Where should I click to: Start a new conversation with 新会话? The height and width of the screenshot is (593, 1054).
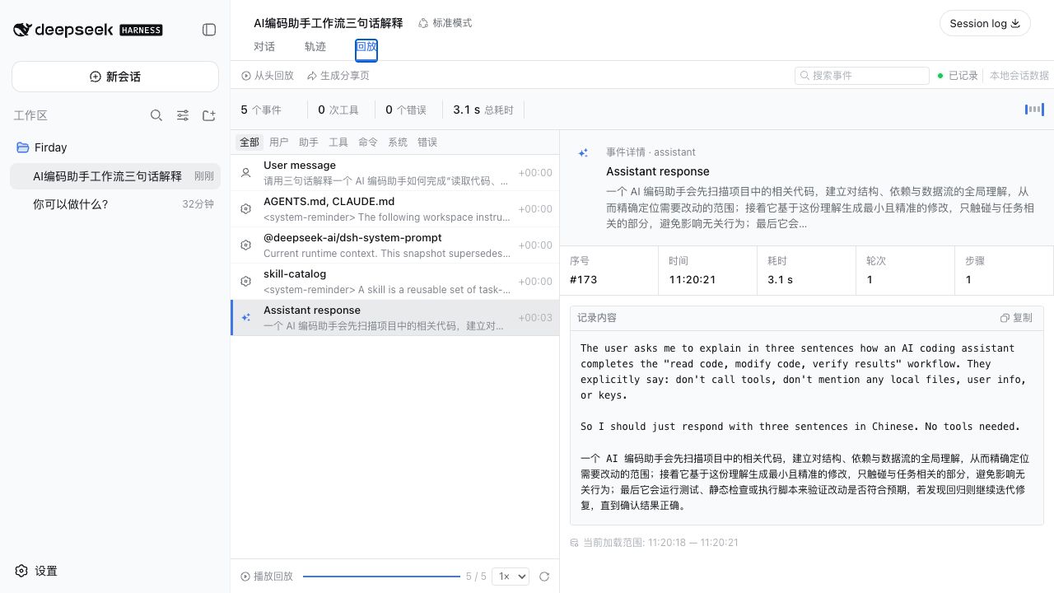point(115,77)
